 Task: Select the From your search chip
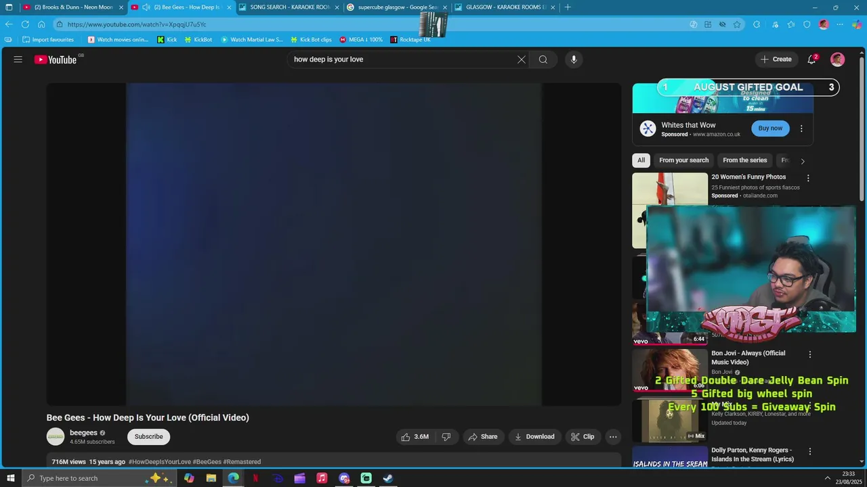tap(684, 160)
